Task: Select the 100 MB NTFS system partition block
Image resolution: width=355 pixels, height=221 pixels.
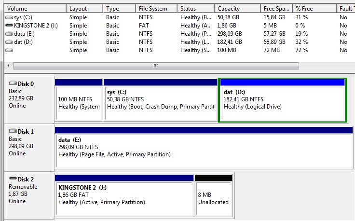Action: coord(79,99)
